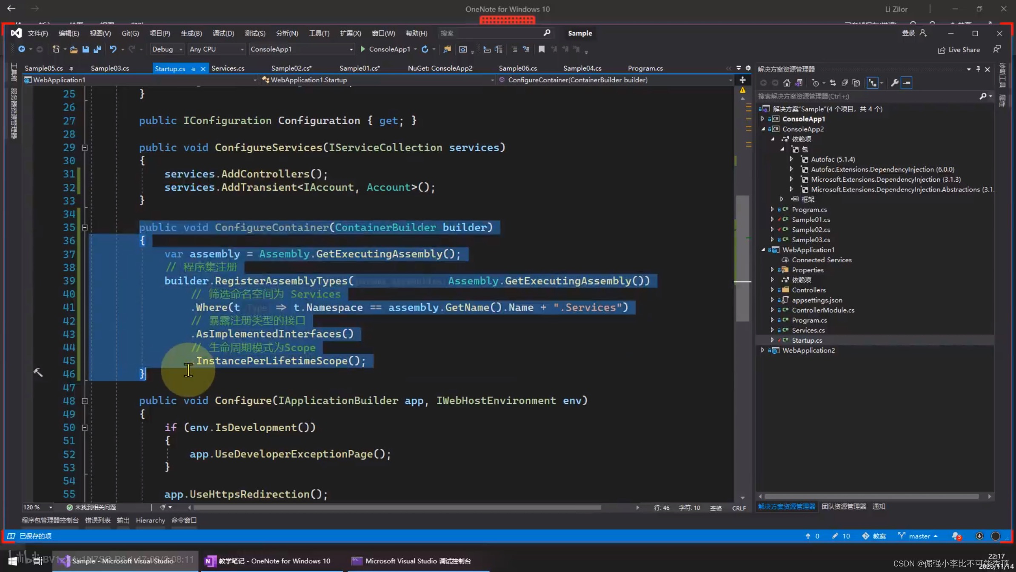Click Home icon in Solution Explorer toolbar

(787, 83)
